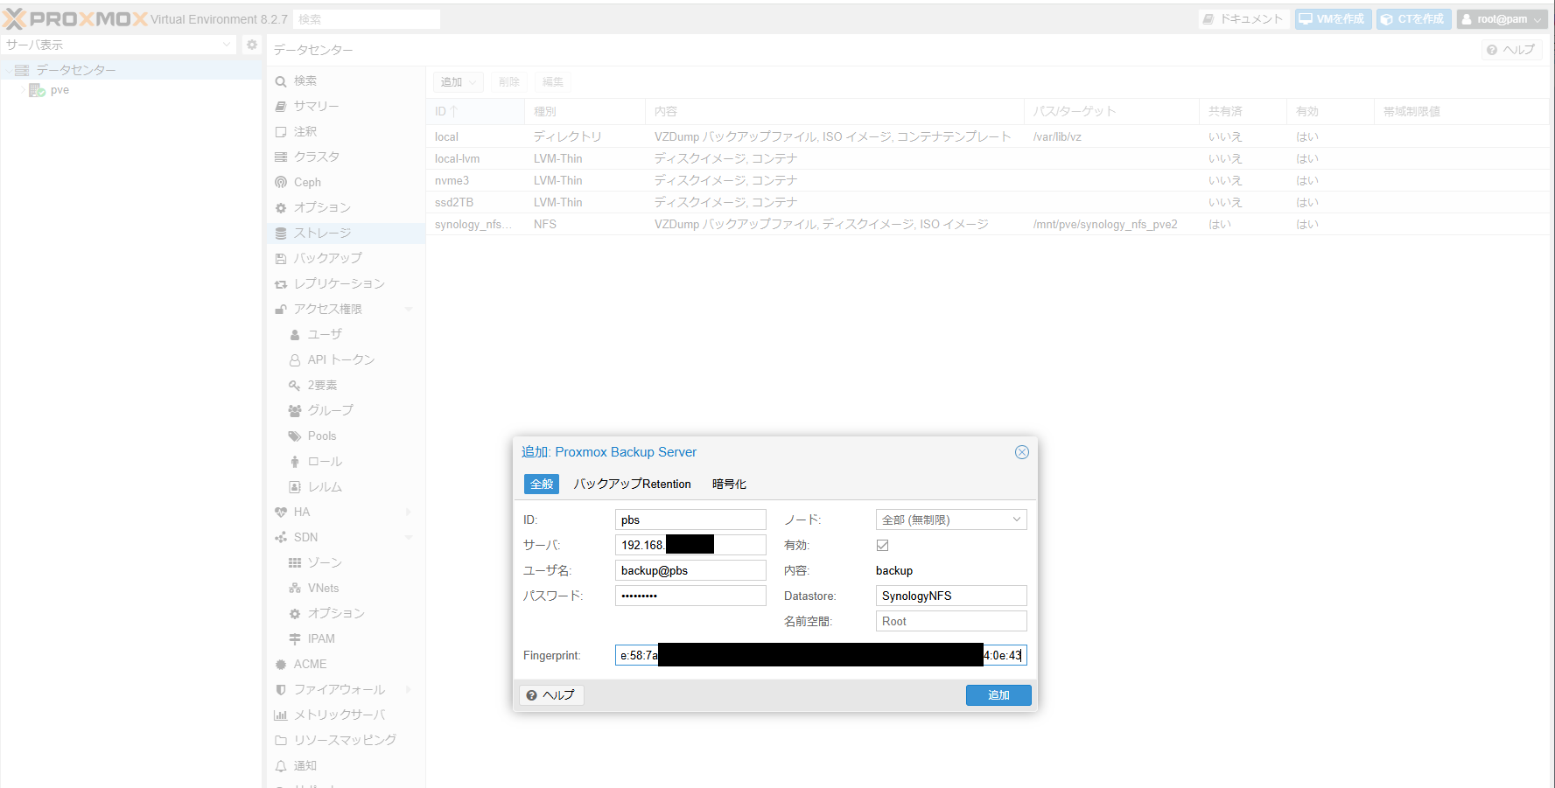Click the API Token icon

pyautogui.click(x=295, y=359)
